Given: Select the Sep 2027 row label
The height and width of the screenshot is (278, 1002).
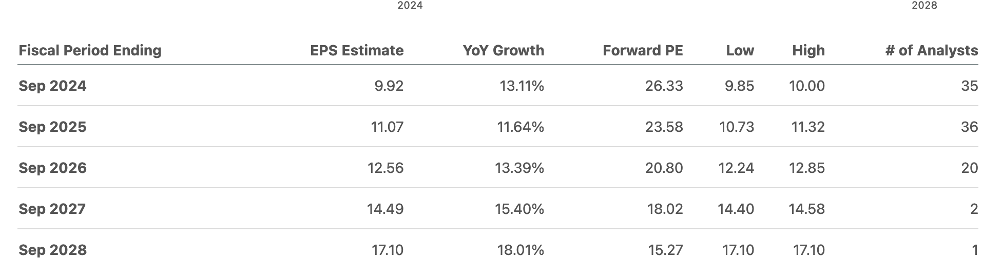Looking at the screenshot, I should 52,209.
